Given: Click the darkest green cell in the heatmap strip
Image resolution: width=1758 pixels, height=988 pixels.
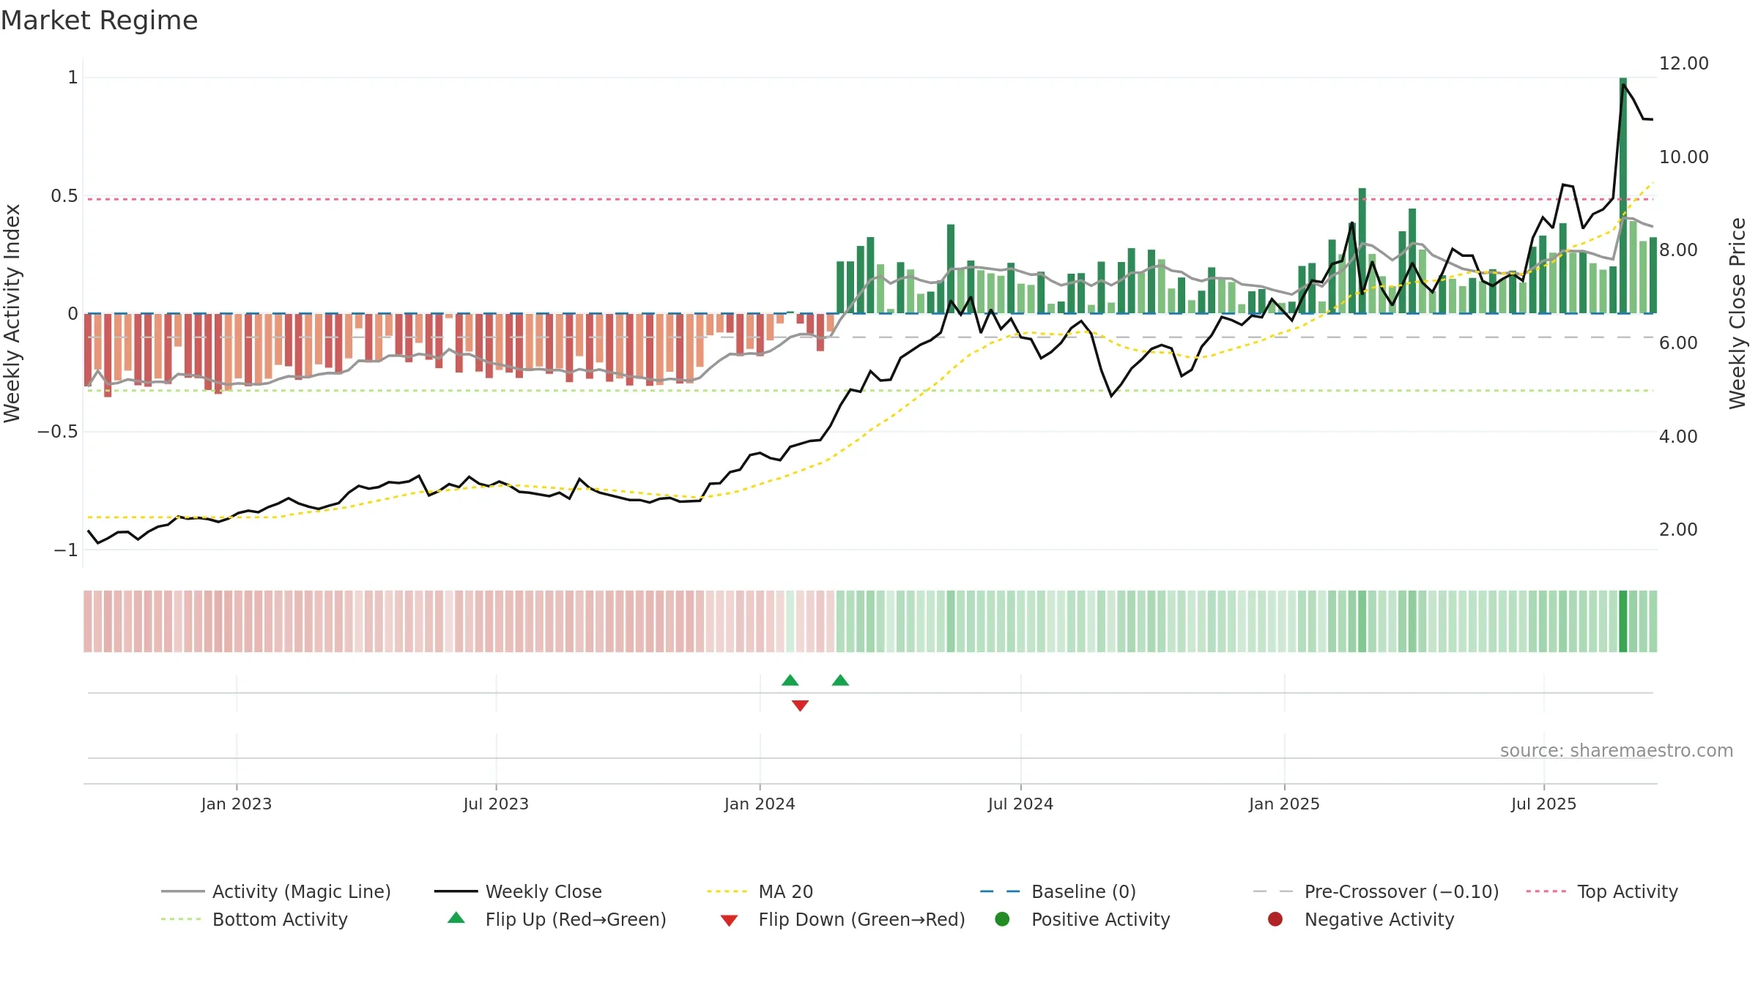Looking at the screenshot, I should pos(1623,621).
